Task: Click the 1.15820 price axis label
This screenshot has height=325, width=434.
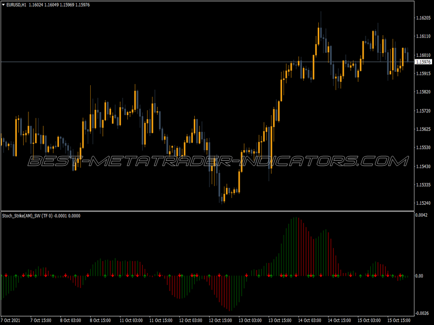Action: click(423, 92)
